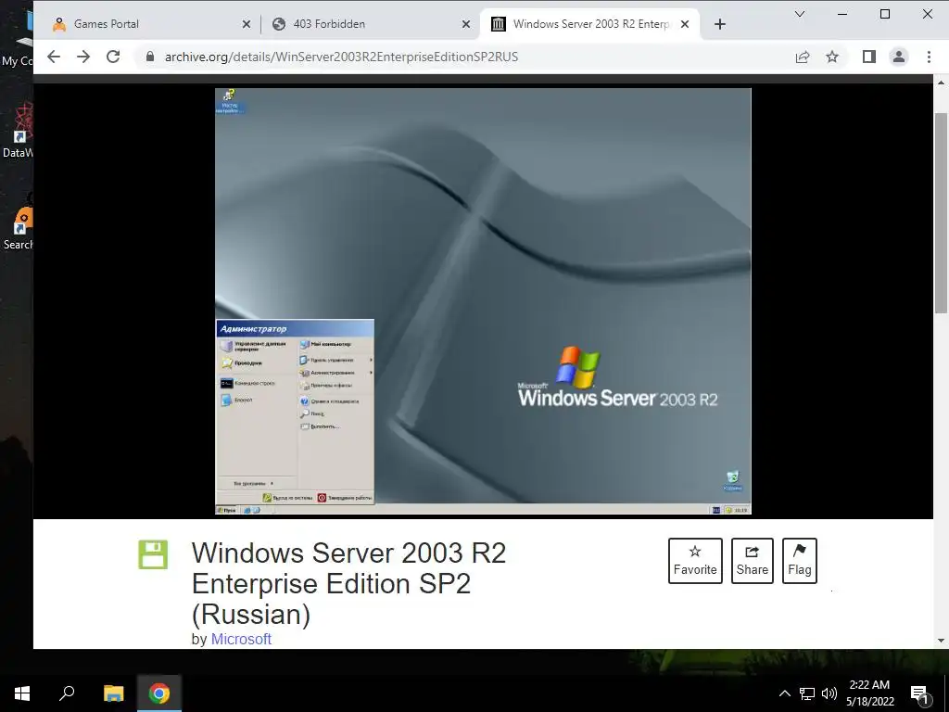Screen dimensions: 949x712
Task: Click Chrome icon in taskbar
Action: pos(159,693)
